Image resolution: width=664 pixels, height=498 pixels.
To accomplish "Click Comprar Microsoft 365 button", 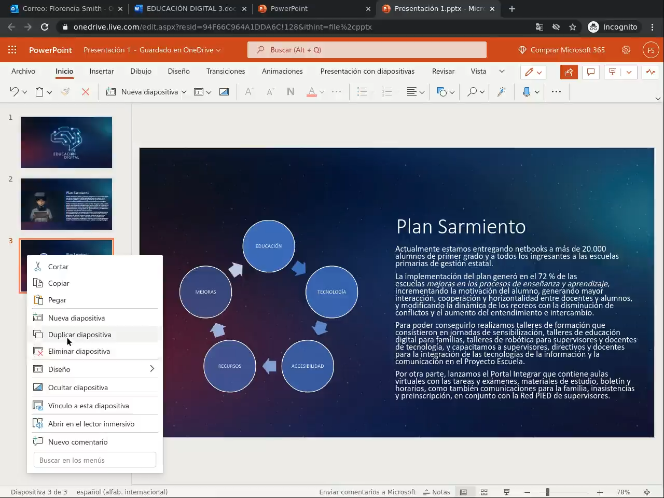I will pyautogui.click(x=562, y=50).
